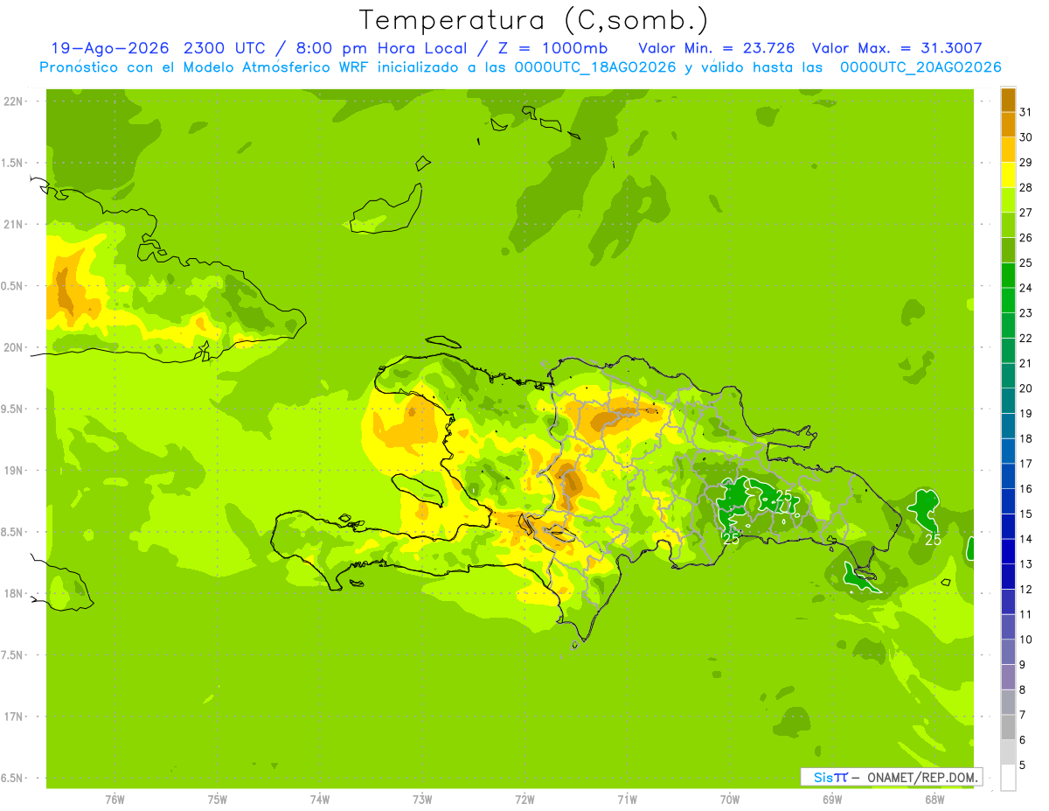
Task: Click the legend value "27"
Action: (x=1026, y=212)
